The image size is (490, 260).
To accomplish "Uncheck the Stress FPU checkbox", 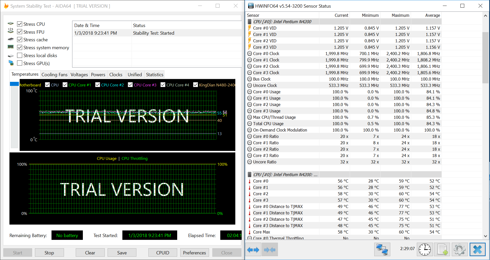I will pyautogui.click(x=19, y=32).
